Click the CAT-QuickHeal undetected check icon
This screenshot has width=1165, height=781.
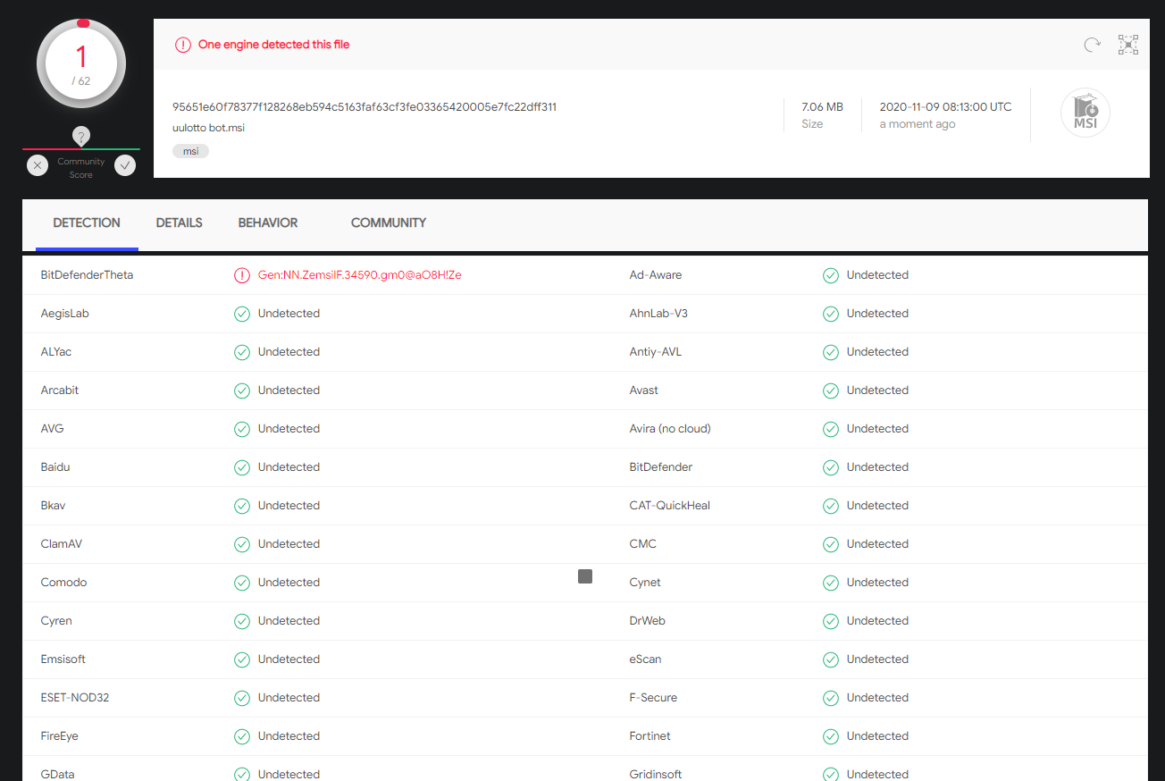pyautogui.click(x=831, y=506)
